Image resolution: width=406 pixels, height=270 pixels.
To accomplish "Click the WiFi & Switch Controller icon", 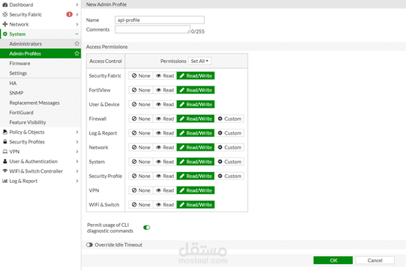I will (x=5, y=171).
